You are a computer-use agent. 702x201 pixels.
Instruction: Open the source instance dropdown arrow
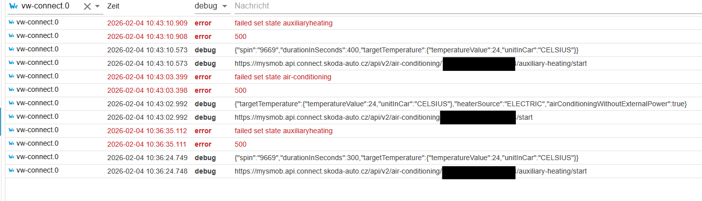coord(97,6)
